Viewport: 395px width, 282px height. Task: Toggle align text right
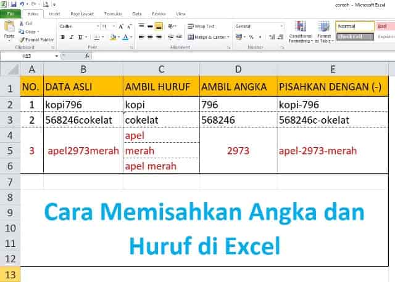(x=159, y=37)
